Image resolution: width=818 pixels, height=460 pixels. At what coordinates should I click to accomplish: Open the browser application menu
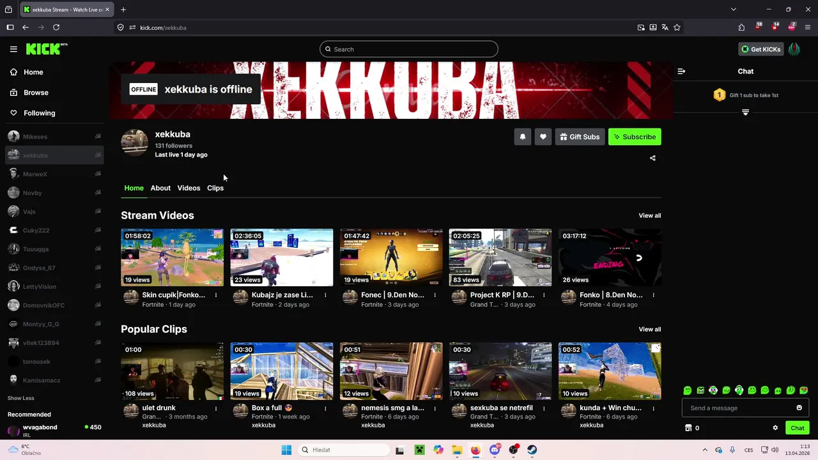click(808, 27)
